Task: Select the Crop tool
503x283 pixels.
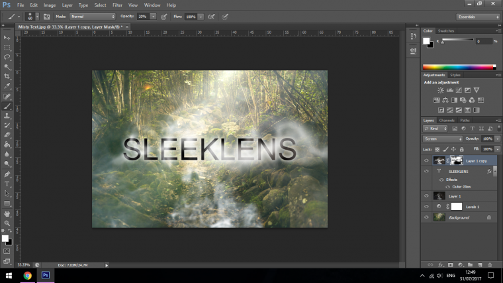Action: point(7,76)
